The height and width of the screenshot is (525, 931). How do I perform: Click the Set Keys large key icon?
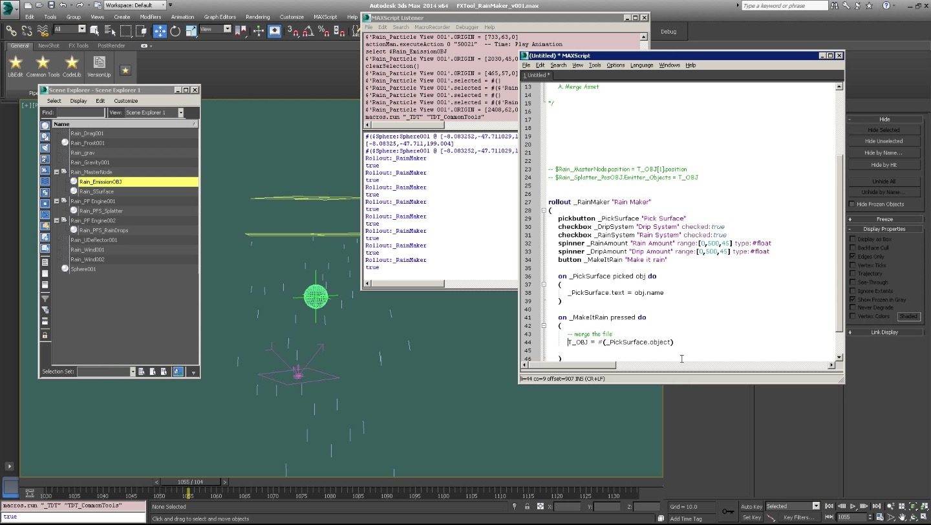(x=728, y=511)
